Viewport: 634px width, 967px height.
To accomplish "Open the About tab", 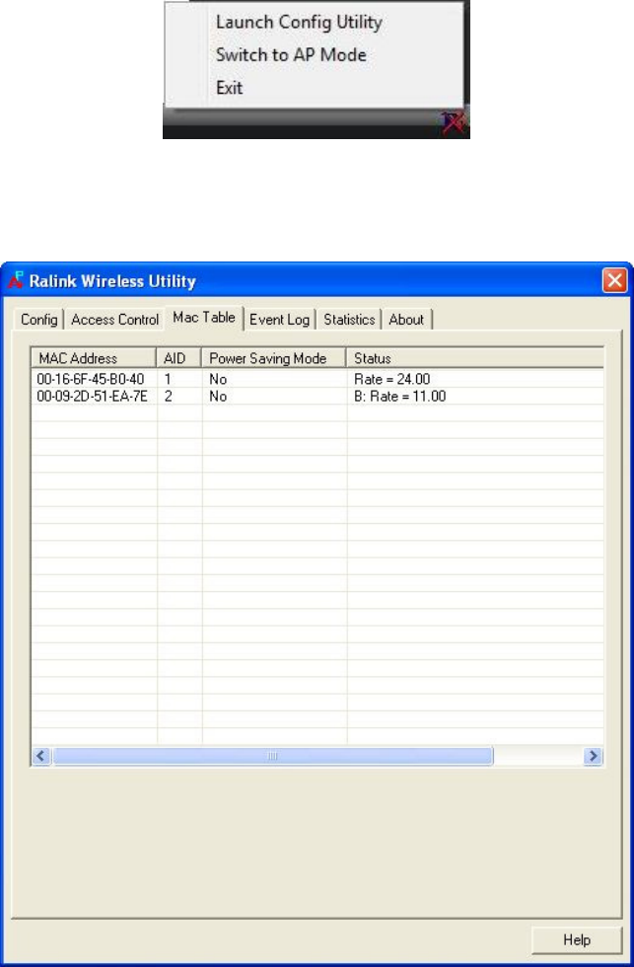I will pyautogui.click(x=406, y=320).
